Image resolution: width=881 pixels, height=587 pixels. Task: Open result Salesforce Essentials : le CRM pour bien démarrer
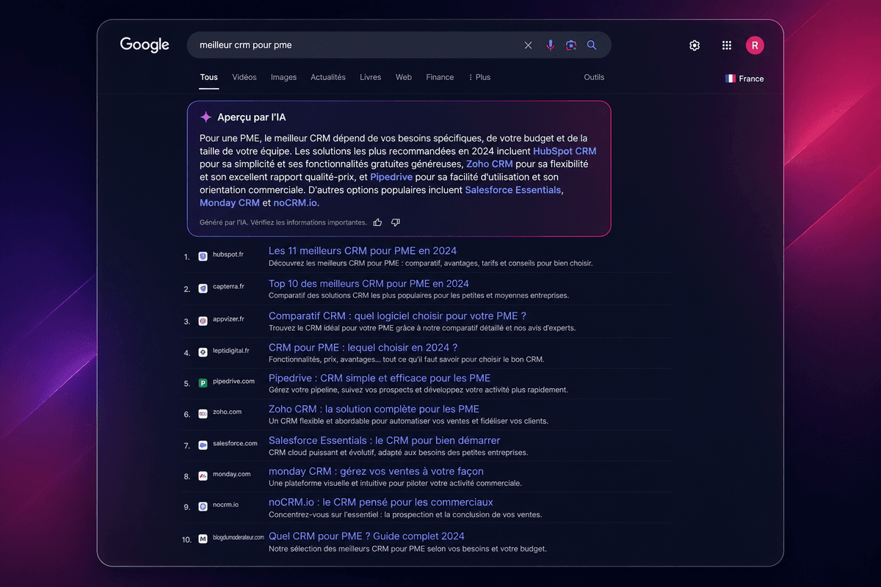(384, 440)
